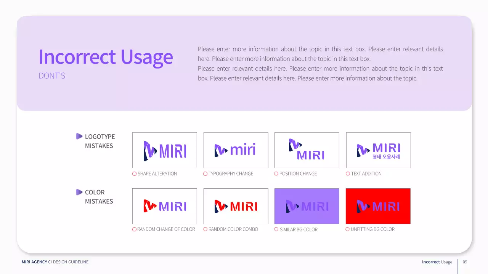Select the red UNFITTING BG COLOR swatch
This screenshot has height=274, width=488.
[378, 206]
